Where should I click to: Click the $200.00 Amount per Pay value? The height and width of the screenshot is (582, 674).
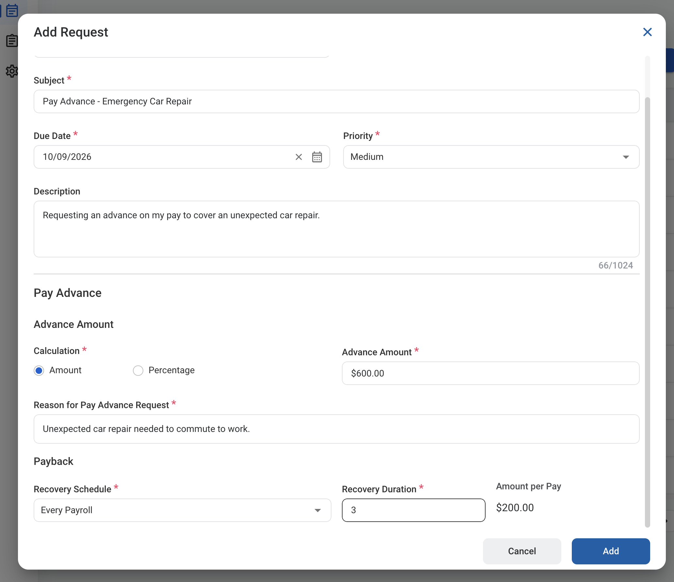[515, 508]
